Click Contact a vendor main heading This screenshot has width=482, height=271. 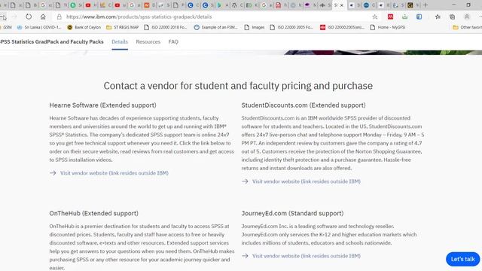tap(238, 86)
